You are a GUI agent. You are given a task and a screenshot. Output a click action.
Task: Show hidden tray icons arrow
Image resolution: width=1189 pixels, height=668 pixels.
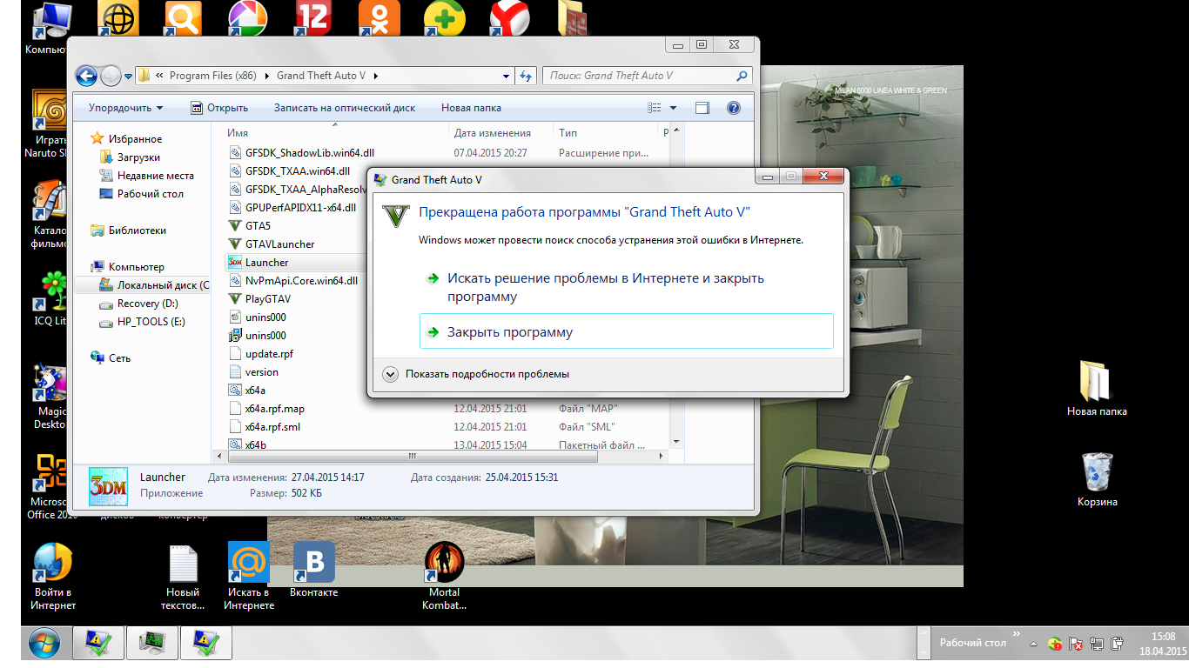1032,645
